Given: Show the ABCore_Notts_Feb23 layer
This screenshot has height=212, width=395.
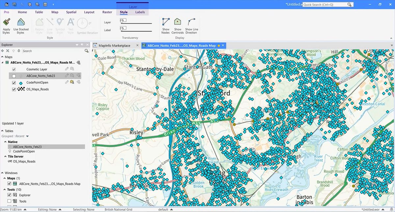Looking at the screenshot, I should point(13,75).
